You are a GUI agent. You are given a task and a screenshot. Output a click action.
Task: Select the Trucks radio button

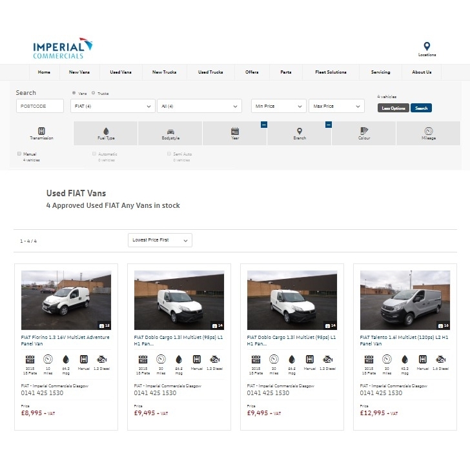coord(93,93)
